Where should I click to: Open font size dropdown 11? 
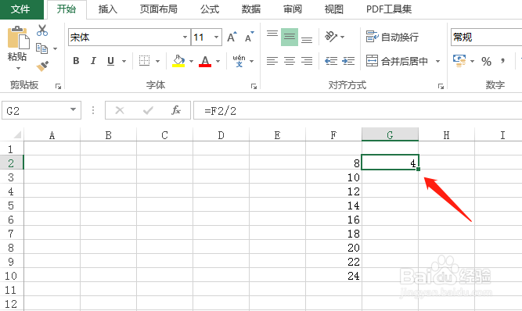(217, 37)
